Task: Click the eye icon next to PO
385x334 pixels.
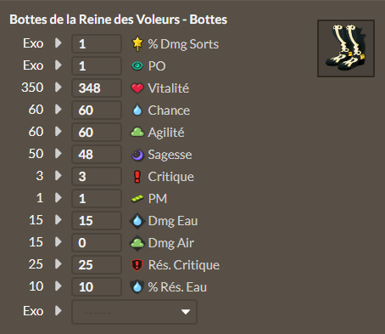Action: (137, 66)
